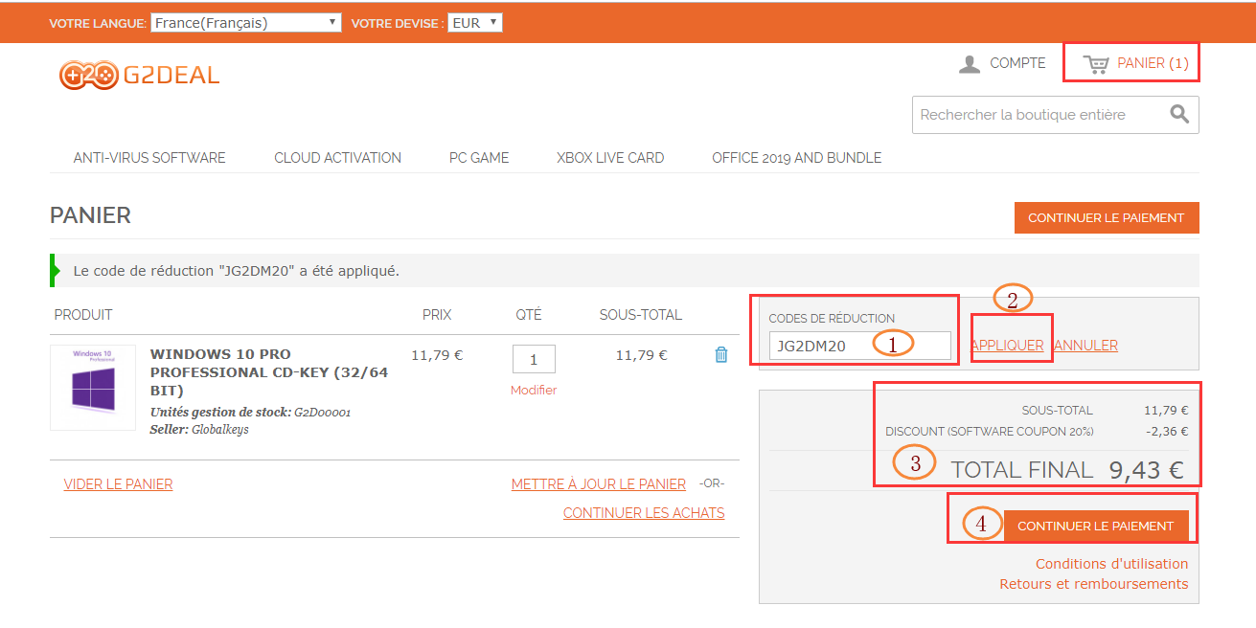Focus the quantity input box
This screenshot has height=628, width=1256.
tap(534, 359)
